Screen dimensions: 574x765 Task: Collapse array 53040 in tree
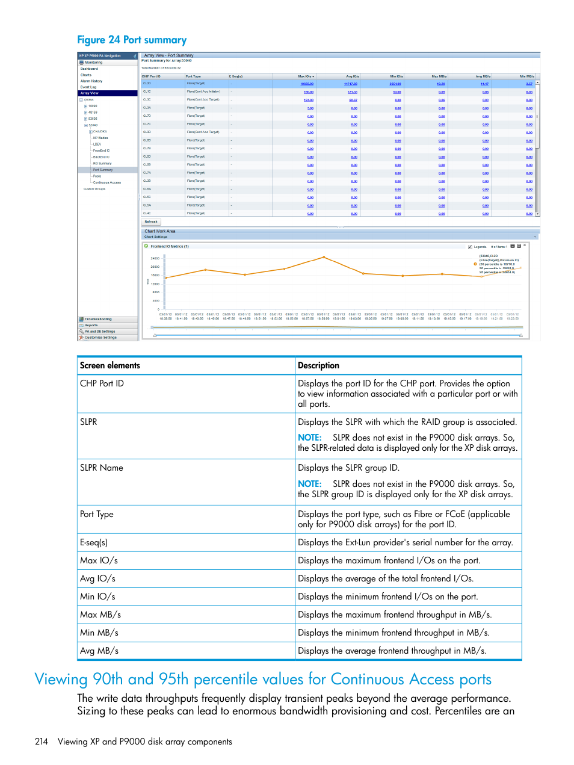(85, 125)
